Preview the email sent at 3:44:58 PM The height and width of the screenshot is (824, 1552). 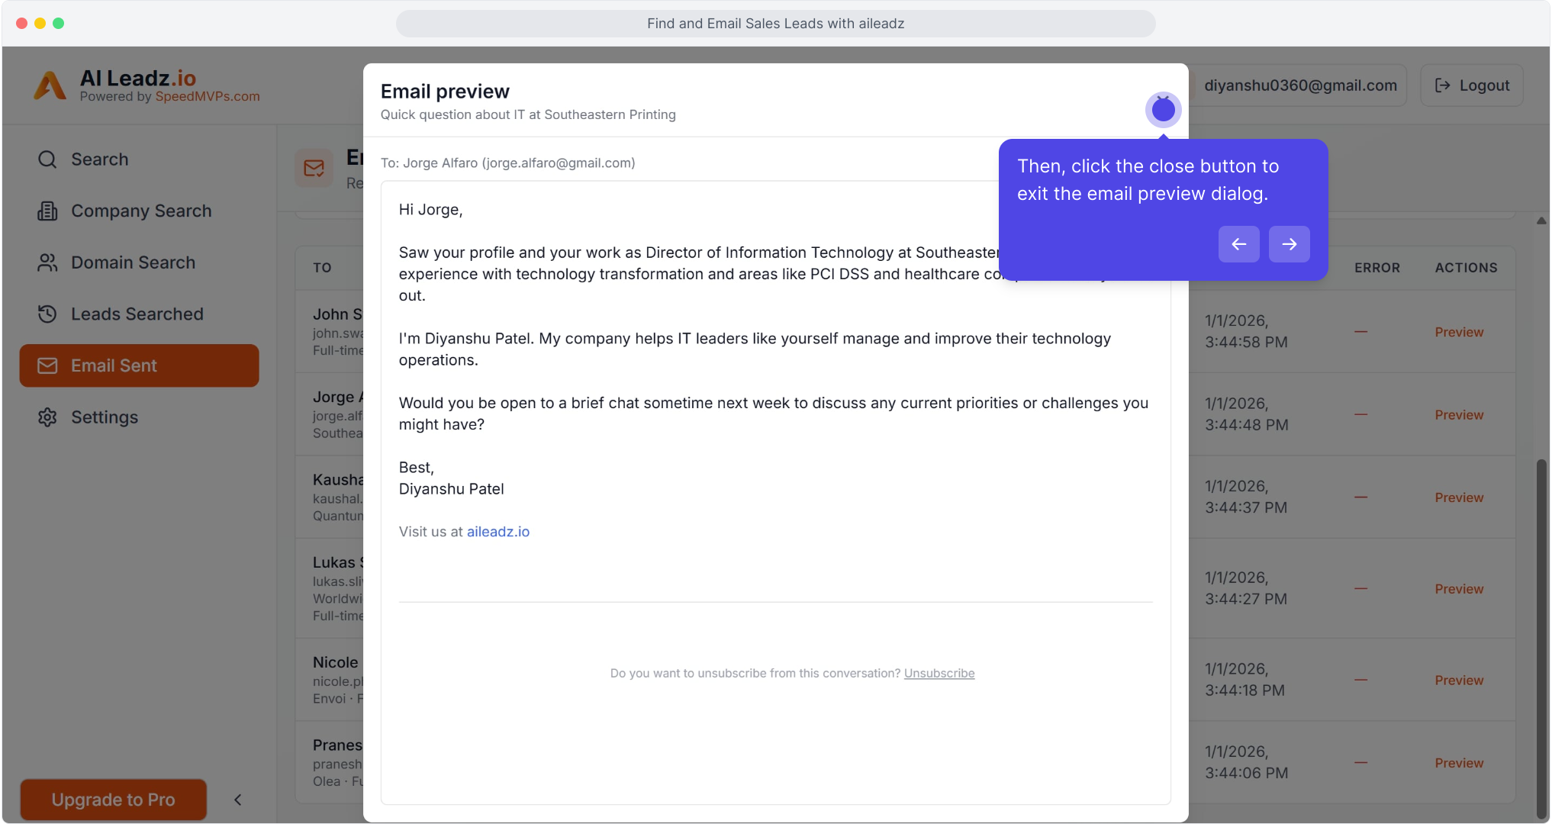click(x=1458, y=332)
